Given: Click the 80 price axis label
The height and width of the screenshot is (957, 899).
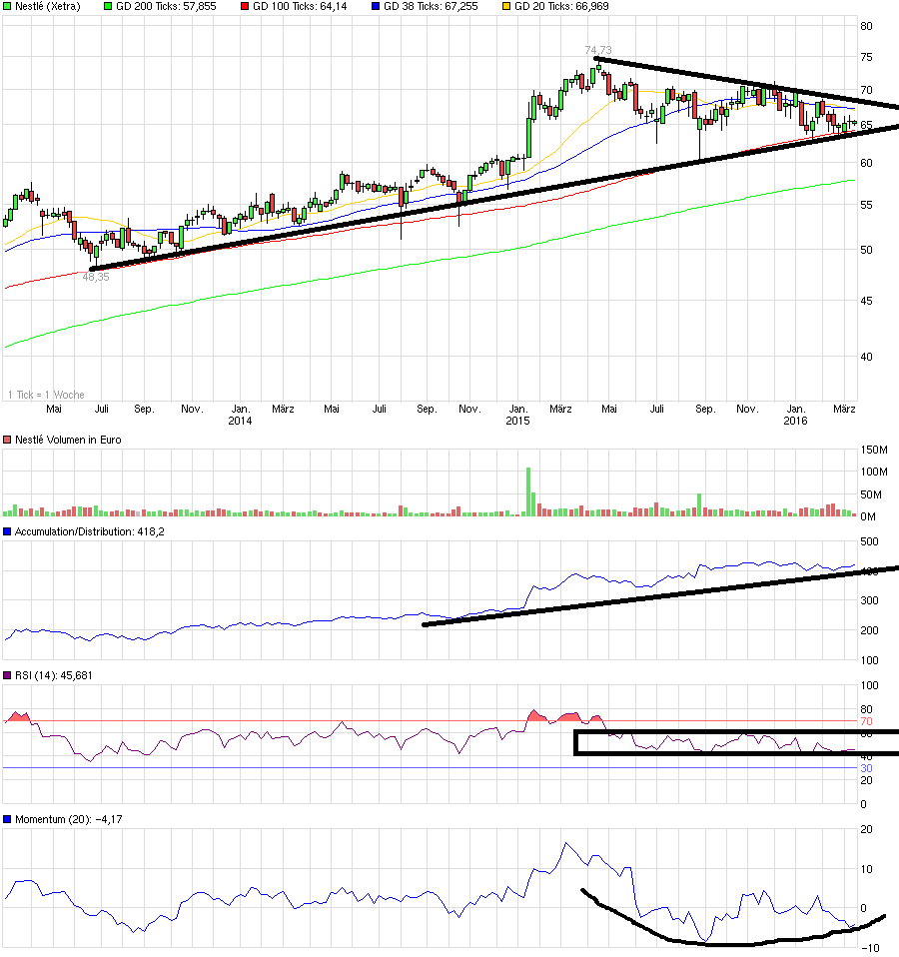Looking at the screenshot, I should point(866,26).
